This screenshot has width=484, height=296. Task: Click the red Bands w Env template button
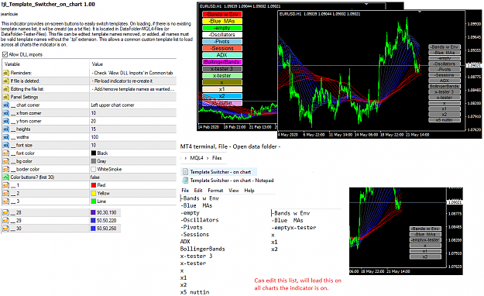click(x=222, y=14)
